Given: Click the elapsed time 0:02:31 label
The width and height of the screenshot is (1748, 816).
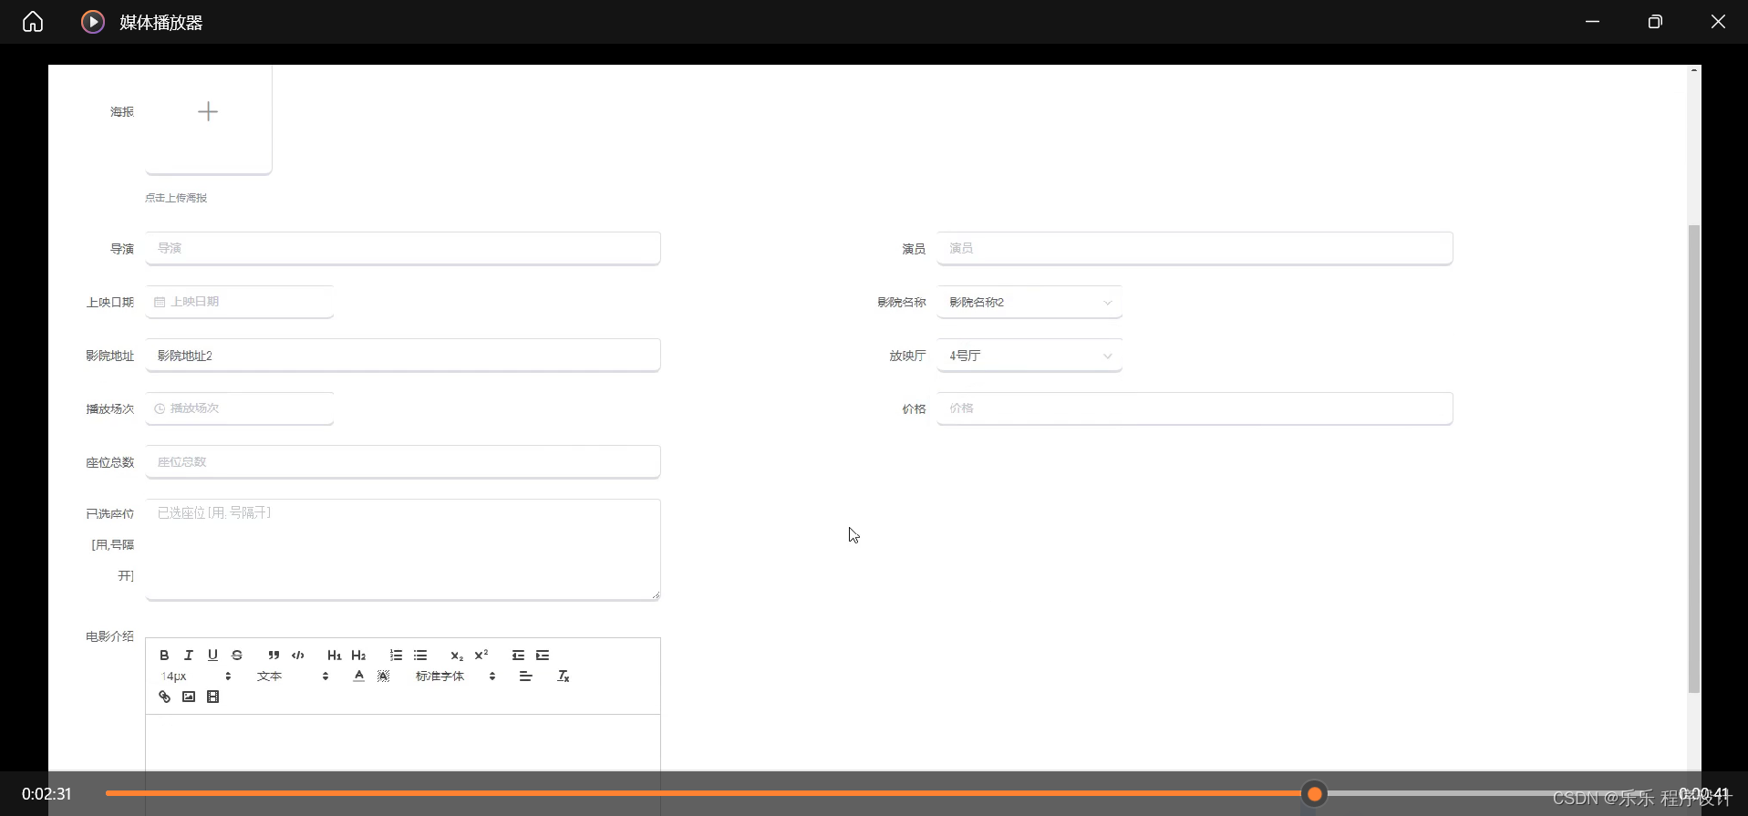Looking at the screenshot, I should [x=47, y=794].
